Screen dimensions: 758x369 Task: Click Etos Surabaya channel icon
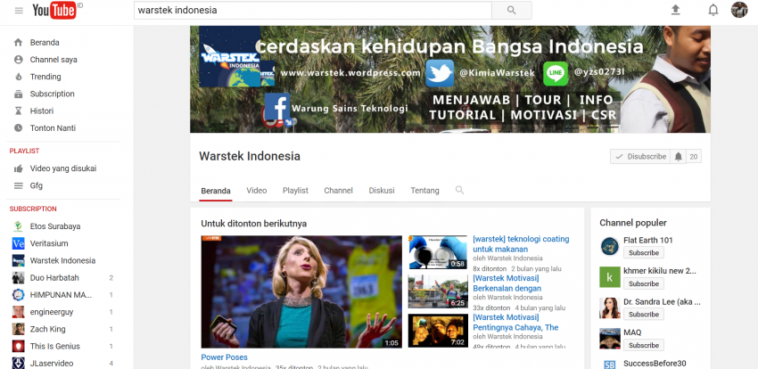click(x=19, y=226)
